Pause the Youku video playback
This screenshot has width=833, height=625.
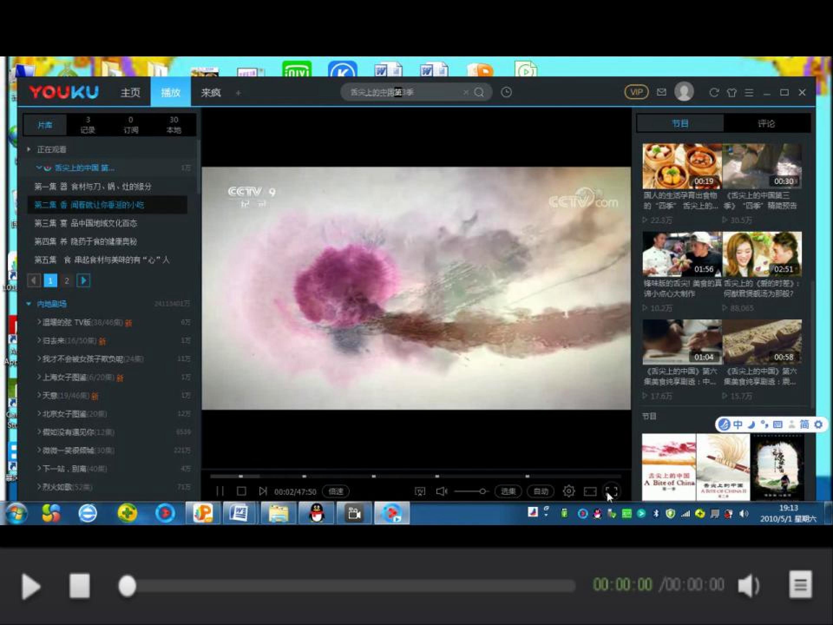220,491
